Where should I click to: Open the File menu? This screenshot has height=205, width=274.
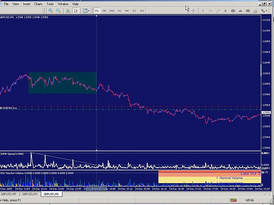[x=6, y=4]
